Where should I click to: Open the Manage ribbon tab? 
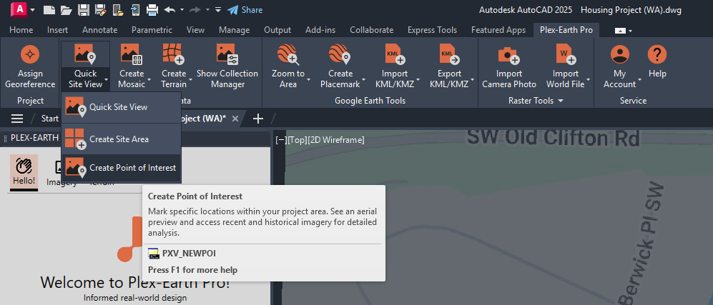coord(234,30)
